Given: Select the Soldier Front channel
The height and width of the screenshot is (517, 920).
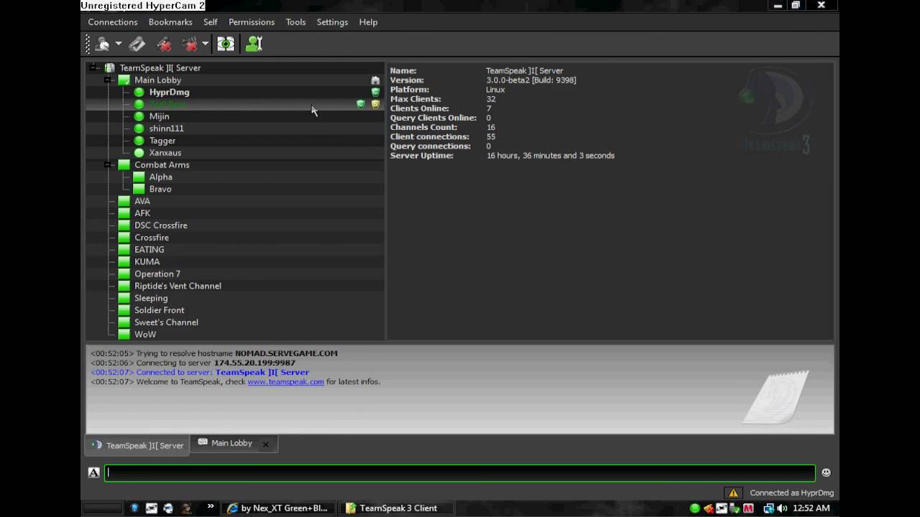Looking at the screenshot, I should click(160, 310).
